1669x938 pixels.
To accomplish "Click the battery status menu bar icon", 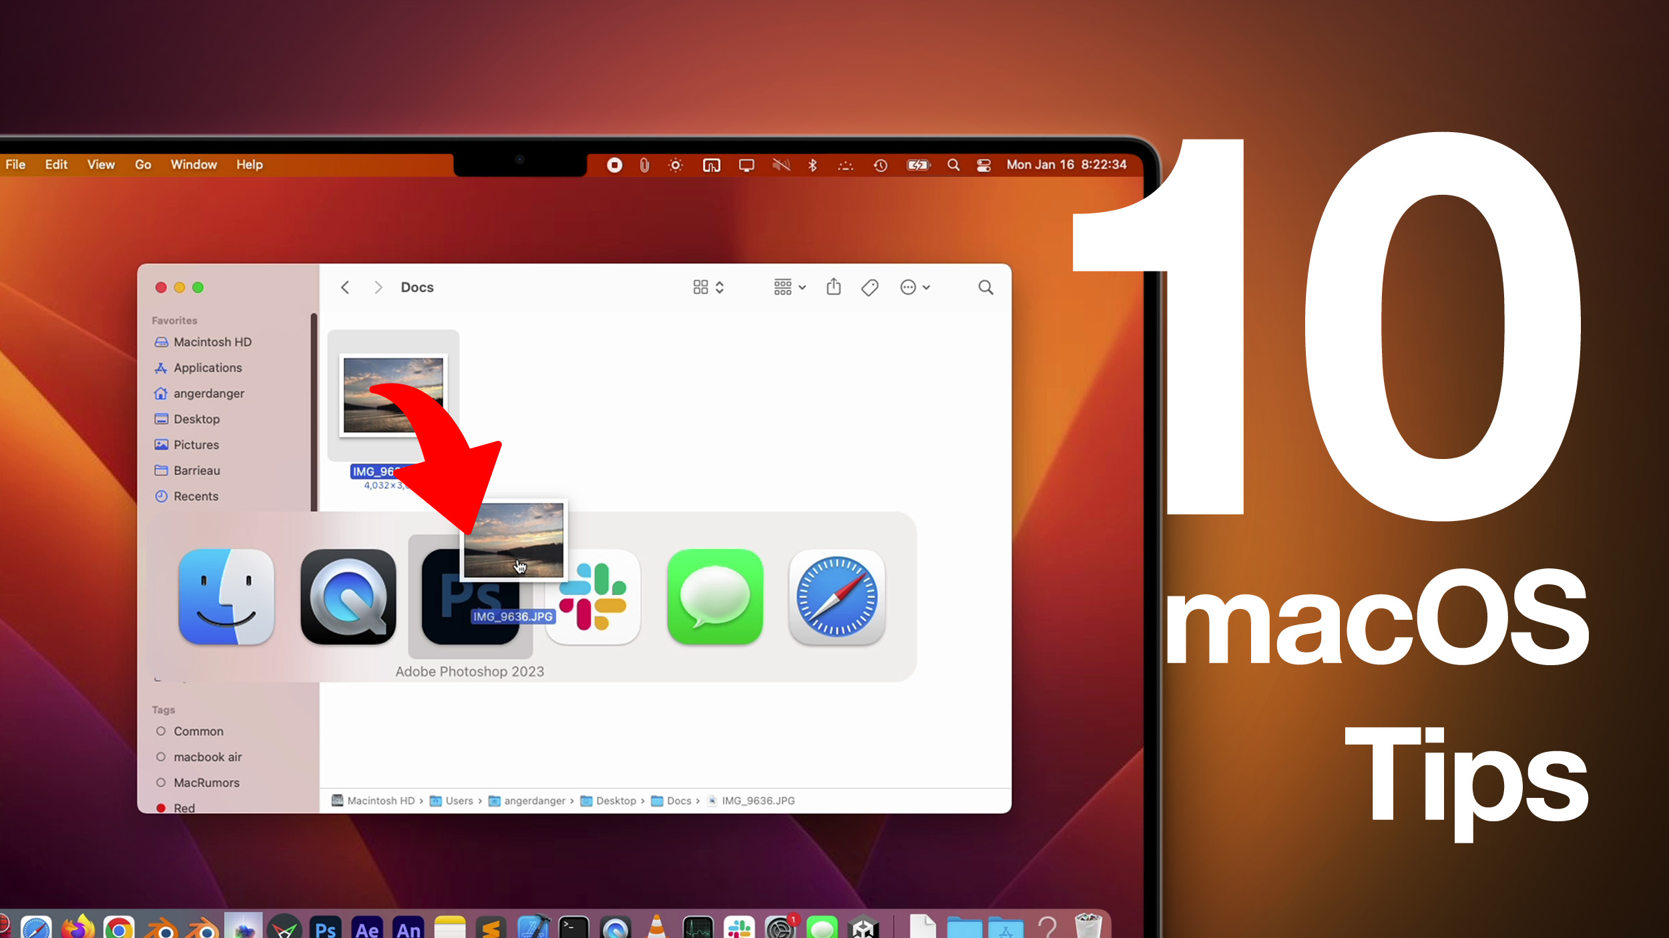I will click(x=918, y=165).
